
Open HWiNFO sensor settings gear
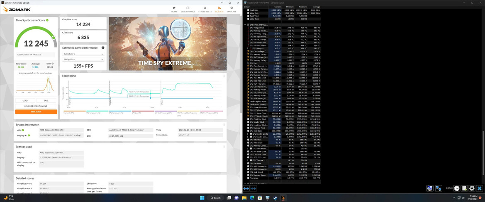[x=472, y=188]
